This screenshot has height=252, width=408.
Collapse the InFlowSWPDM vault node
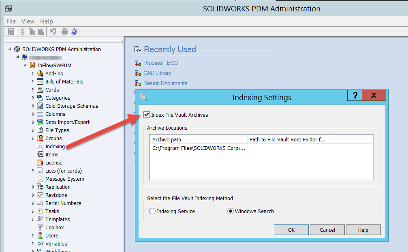click(25, 65)
